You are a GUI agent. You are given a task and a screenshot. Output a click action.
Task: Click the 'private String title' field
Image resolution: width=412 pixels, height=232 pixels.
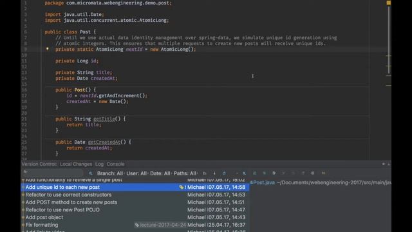tap(84, 72)
